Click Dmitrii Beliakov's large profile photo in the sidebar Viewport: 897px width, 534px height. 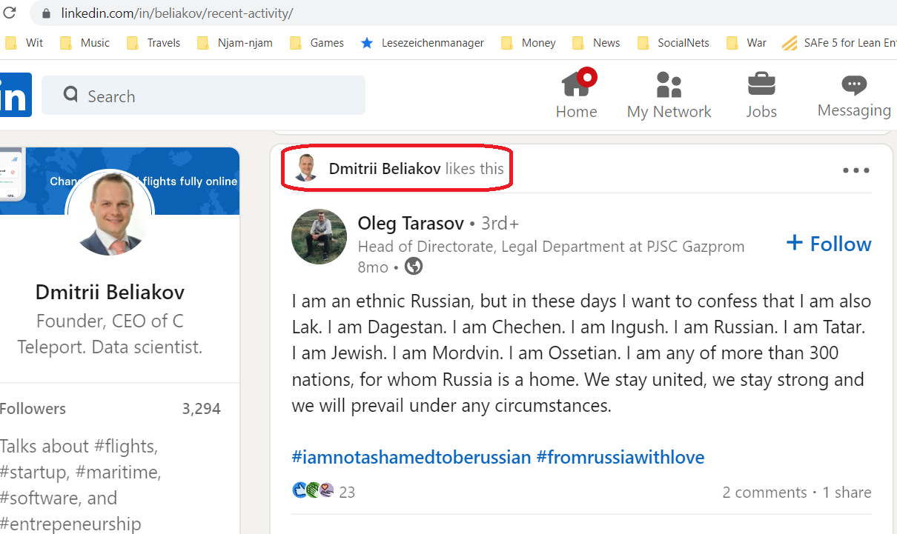point(110,213)
